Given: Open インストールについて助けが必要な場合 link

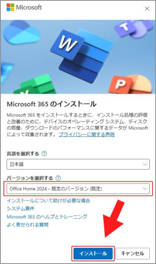Looking at the screenshot, I should (48, 201).
